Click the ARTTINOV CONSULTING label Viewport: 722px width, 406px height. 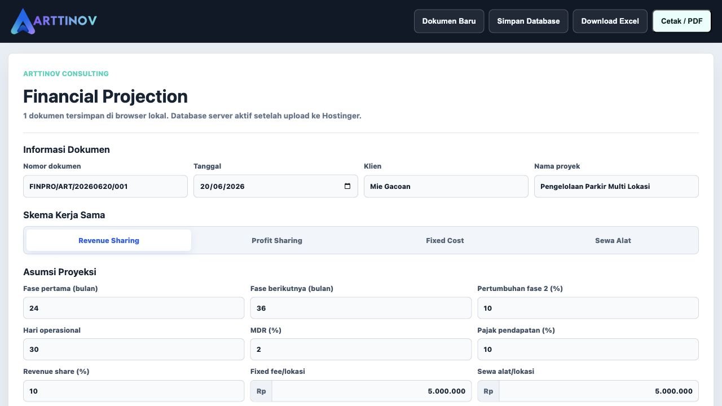pyautogui.click(x=66, y=74)
